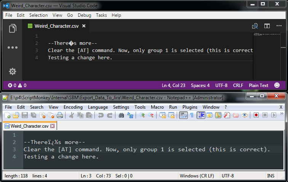Open Plugins menu in Notepad++
Image resolution: width=288 pixels, height=182 pixels.
point(190,107)
